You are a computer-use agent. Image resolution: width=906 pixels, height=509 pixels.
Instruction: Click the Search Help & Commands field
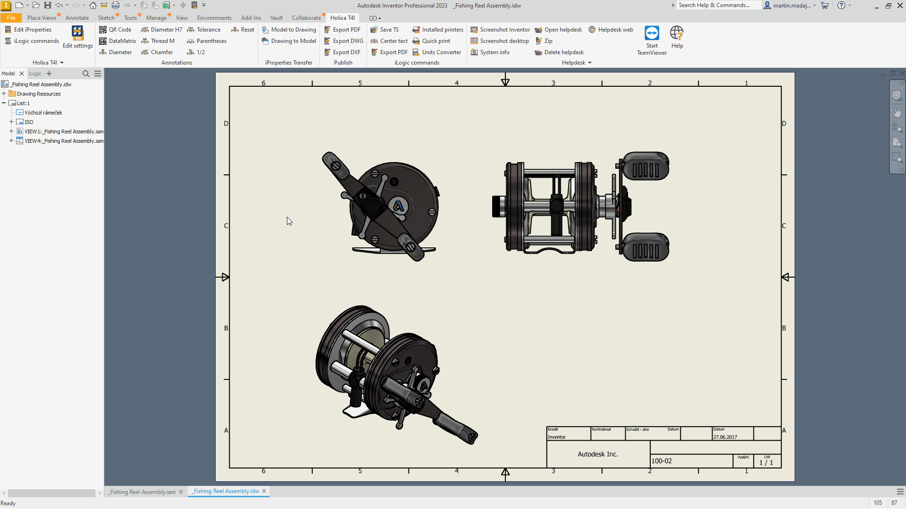[718, 5]
